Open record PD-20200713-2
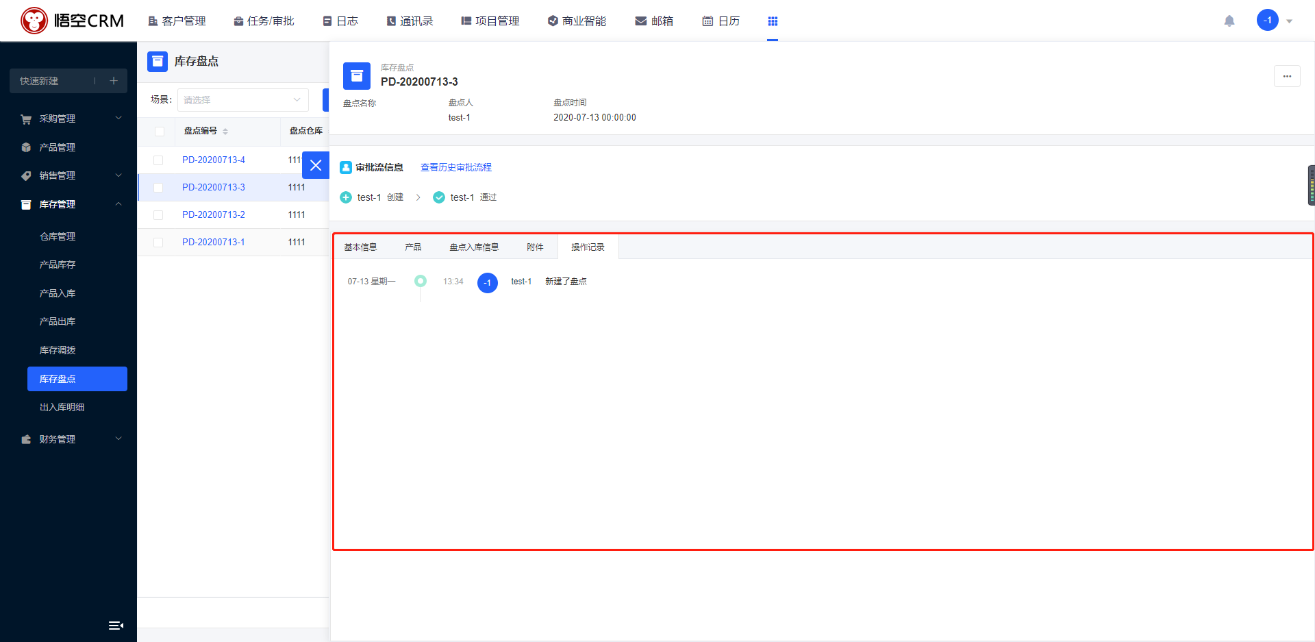 tap(214, 214)
